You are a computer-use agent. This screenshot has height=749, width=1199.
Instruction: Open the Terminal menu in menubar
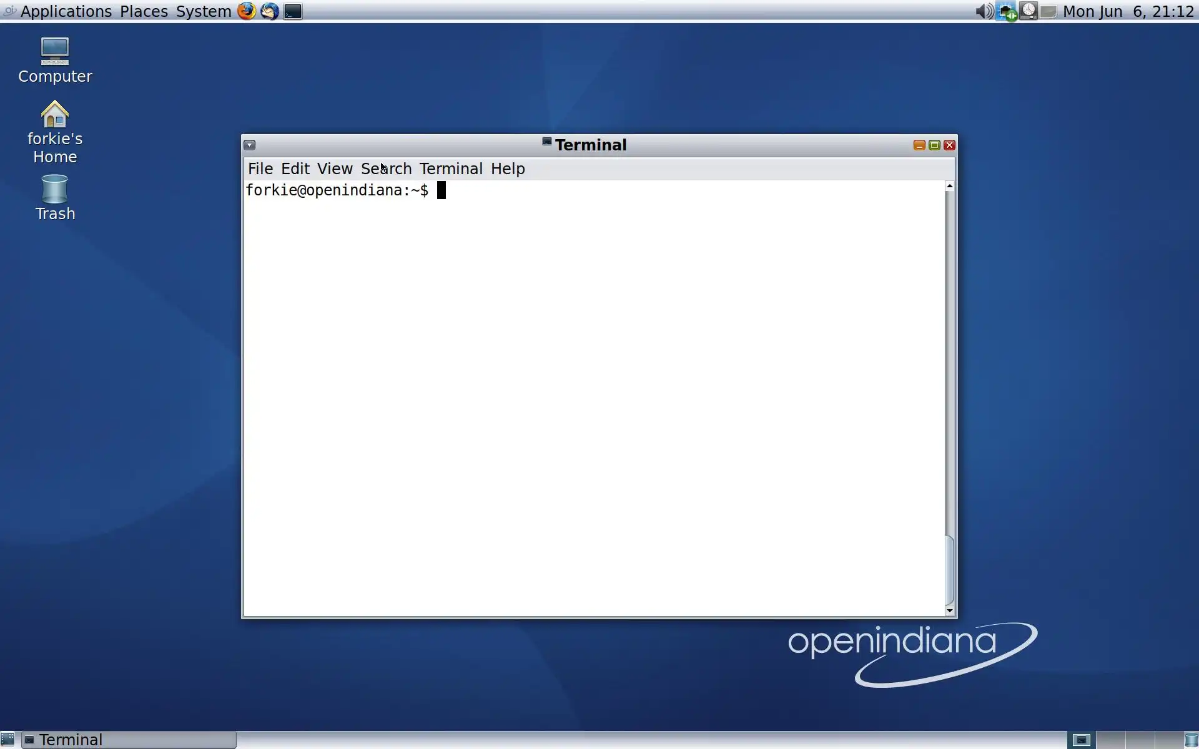pyautogui.click(x=451, y=169)
